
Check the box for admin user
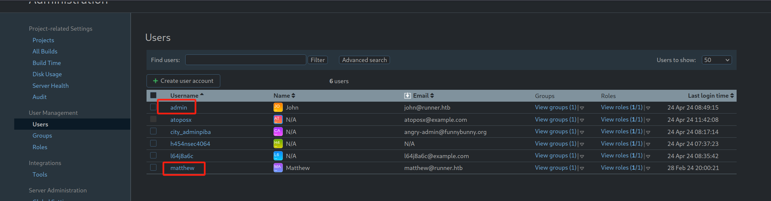[x=153, y=107]
